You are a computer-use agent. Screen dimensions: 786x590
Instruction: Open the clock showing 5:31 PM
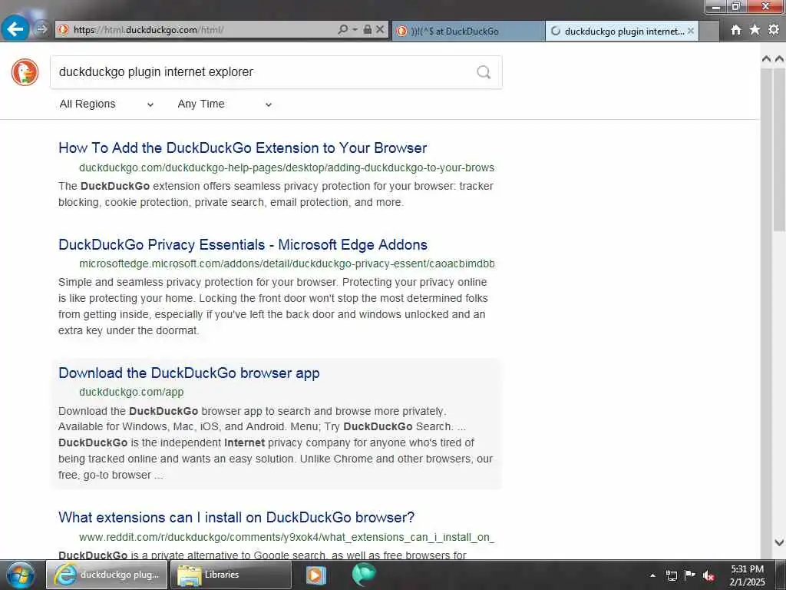point(747,575)
